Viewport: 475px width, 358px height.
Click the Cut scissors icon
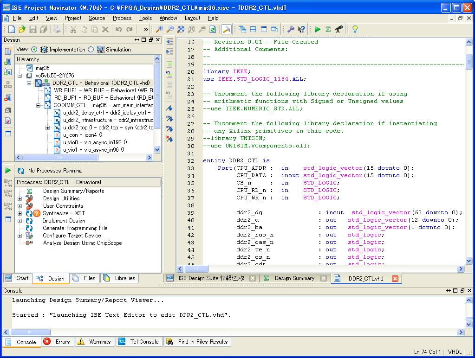click(73, 29)
